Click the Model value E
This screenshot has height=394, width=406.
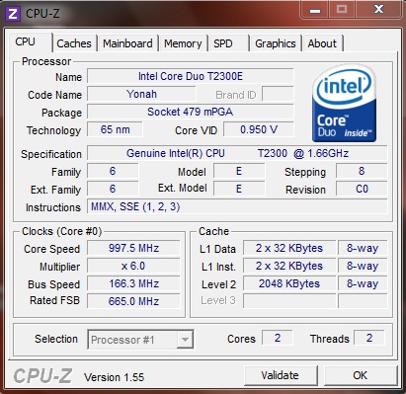coord(239,171)
